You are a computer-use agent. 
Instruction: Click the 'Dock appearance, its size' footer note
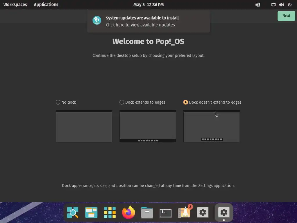[x=148, y=186]
